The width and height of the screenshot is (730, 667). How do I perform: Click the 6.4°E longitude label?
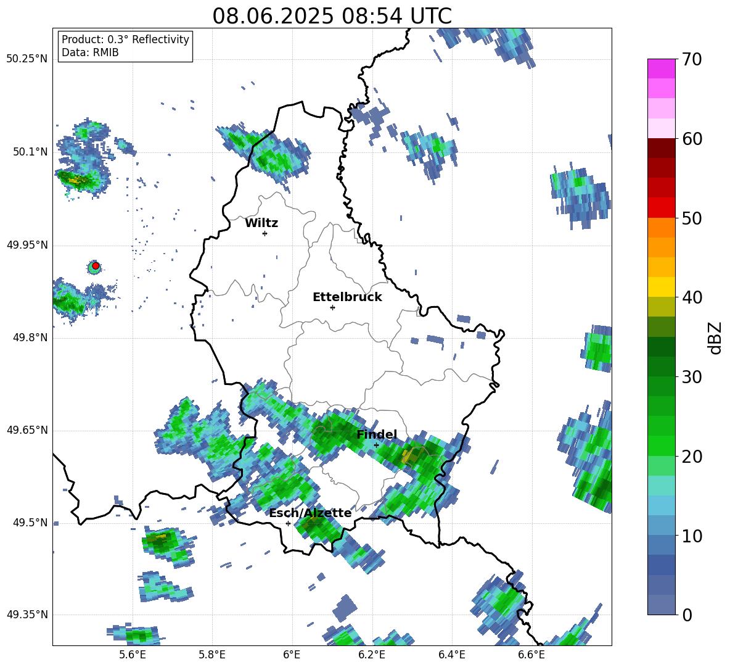[451, 655]
